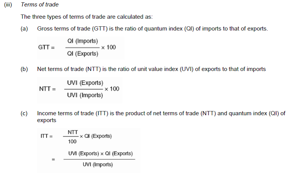Image resolution: width=302 pixels, height=174 pixels.
Task: Click 'UVI (Imports)' denominator in NTT formula
Action: [x=85, y=95]
